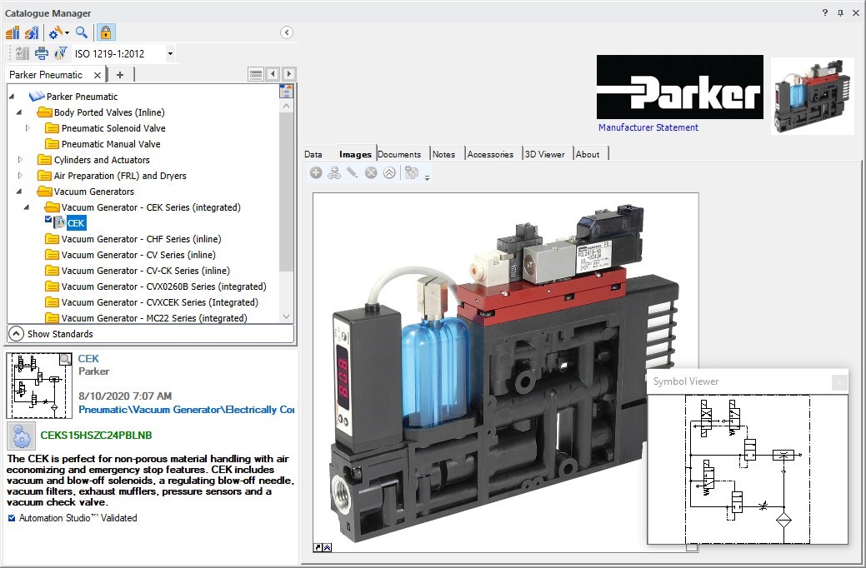
Task: Click the move-up chevron icon in Images toolbar
Action: click(x=389, y=173)
